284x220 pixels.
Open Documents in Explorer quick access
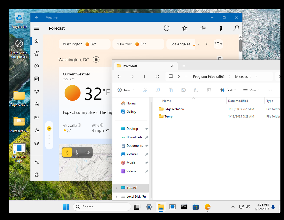tap(134, 146)
